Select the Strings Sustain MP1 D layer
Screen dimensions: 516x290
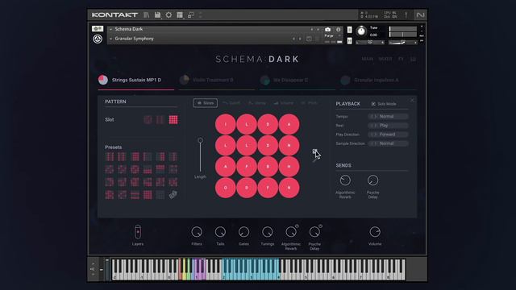click(x=136, y=80)
